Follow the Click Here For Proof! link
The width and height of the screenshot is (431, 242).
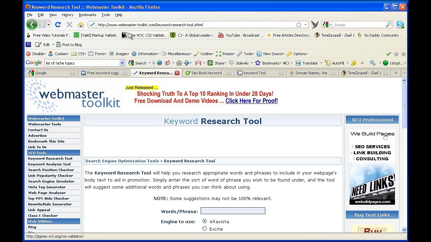tap(252, 101)
